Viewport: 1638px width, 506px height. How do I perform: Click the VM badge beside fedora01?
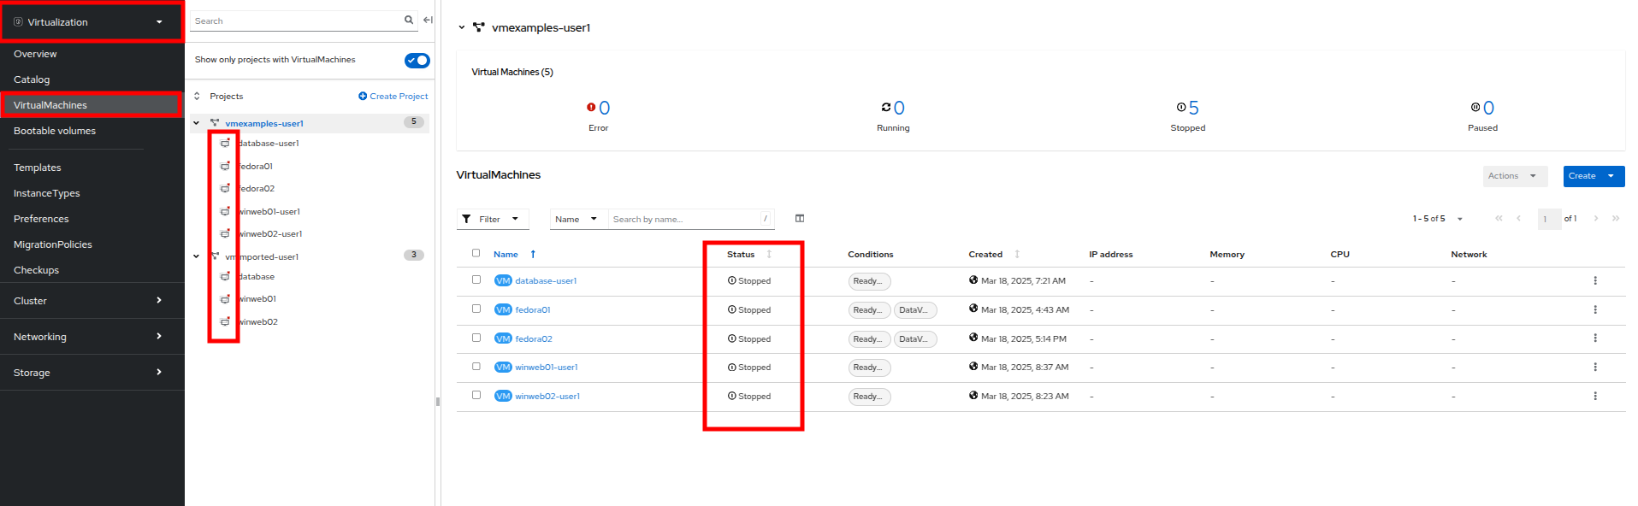pos(503,310)
